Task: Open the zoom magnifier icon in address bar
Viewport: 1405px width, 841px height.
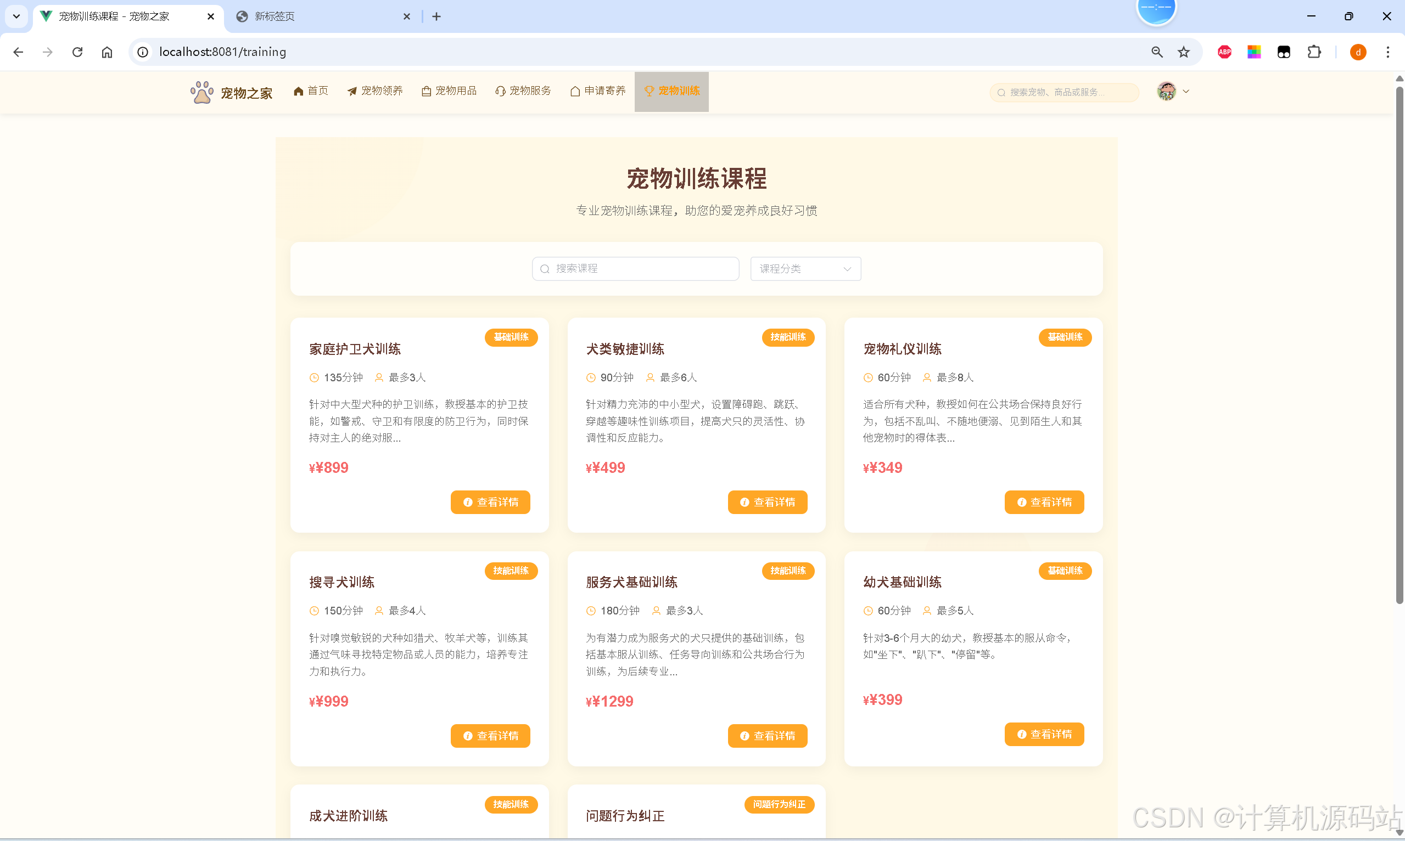Action: (x=1157, y=52)
